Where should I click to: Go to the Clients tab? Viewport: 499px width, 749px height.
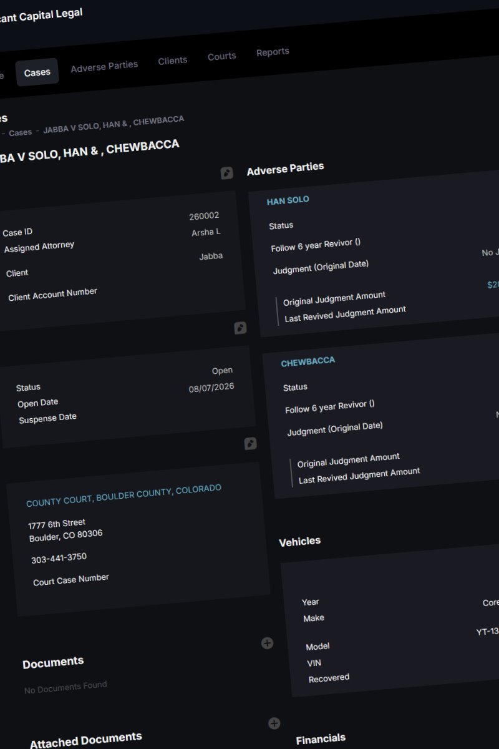coord(173,61)
